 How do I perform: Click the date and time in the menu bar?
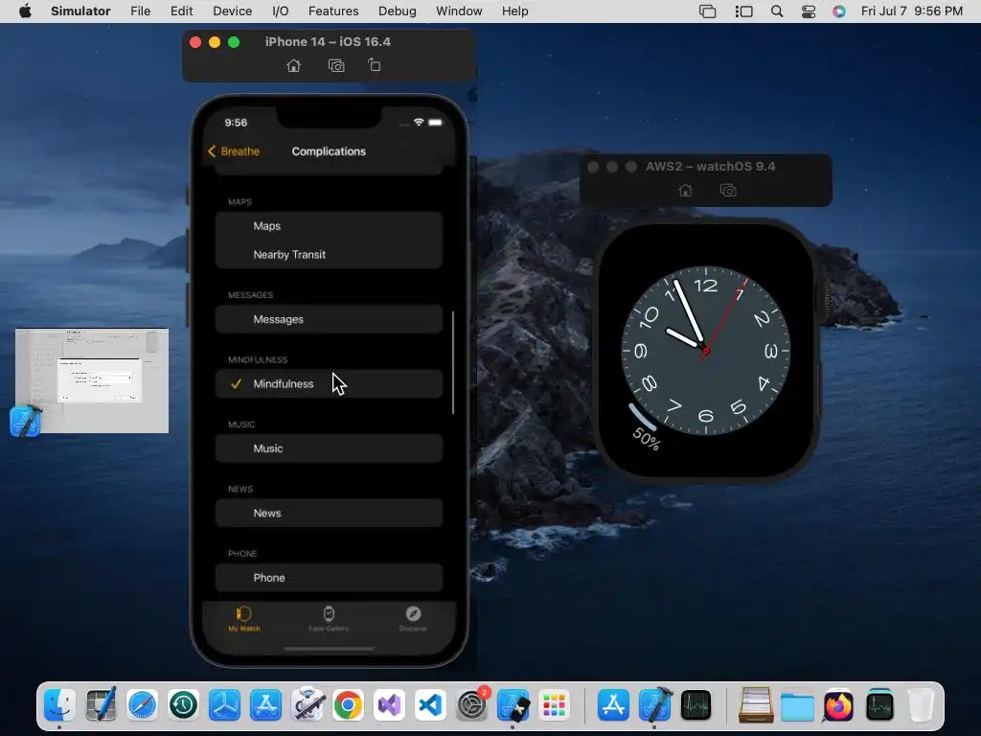coord(912,11)
